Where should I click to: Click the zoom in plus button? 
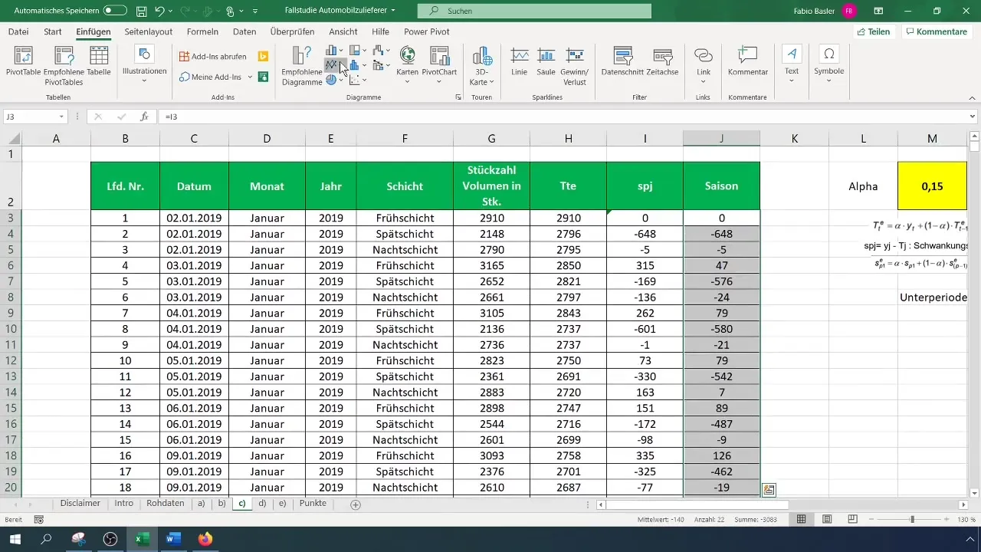pos(947,520)
